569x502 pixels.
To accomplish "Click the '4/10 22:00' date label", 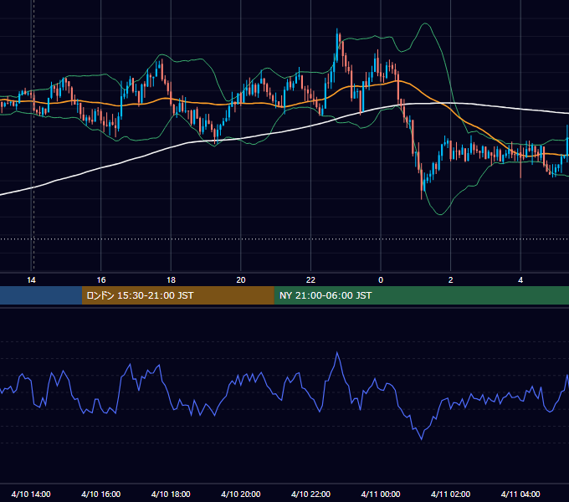I will pos(310,494).
